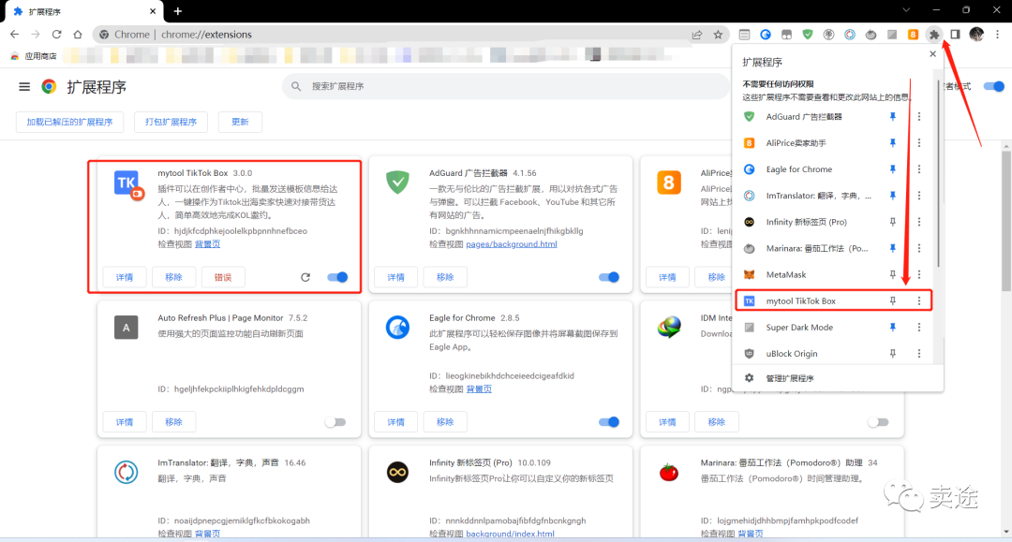Click the 打包扩展程序 button
1012x542 pixels.
click(171, 122)
